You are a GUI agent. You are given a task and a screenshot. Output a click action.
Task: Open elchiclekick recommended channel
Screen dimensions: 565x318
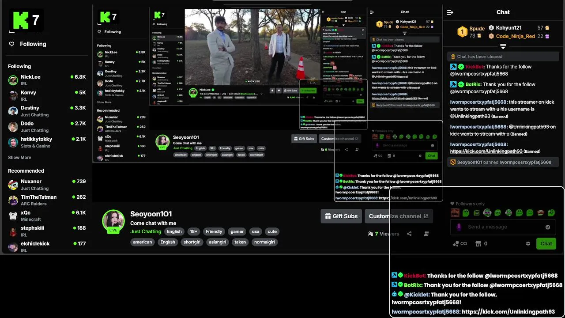tap(47, 246)
